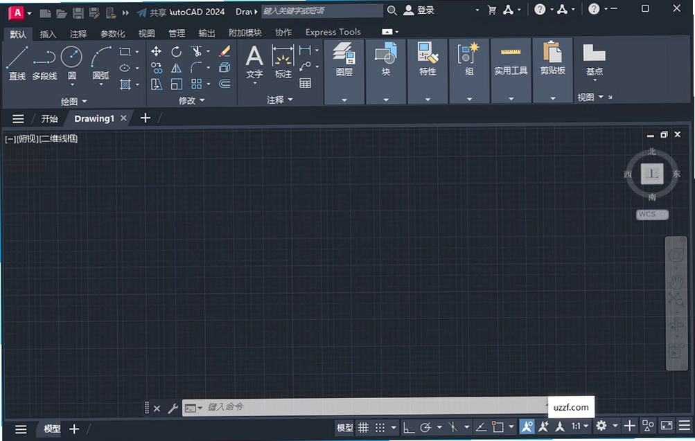Toggle the 模型 model space button in status bar
The height and width of the screenshot is (441, 695).
click(345, 428)
